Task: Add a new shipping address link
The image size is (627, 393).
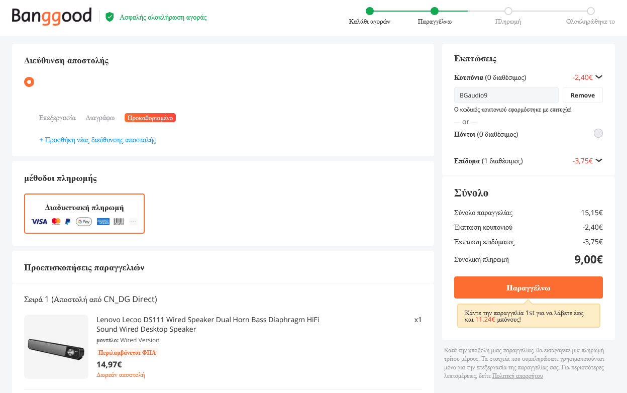Action: click(97, 140)
